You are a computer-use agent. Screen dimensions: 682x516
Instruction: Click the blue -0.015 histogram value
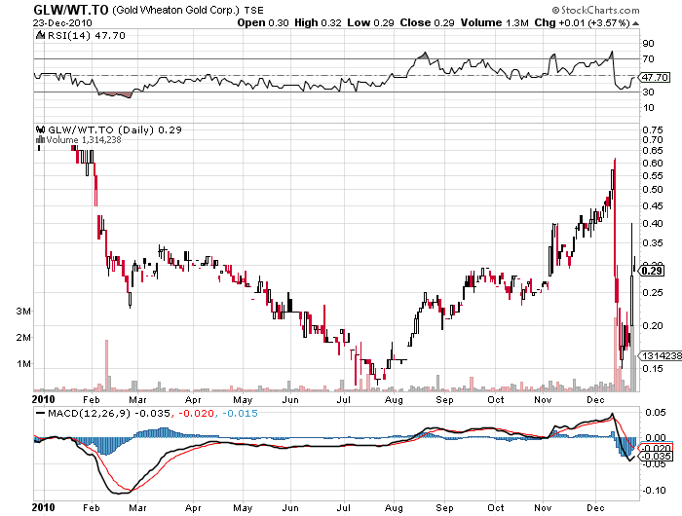pyautogui.click(x=240, y=413)
